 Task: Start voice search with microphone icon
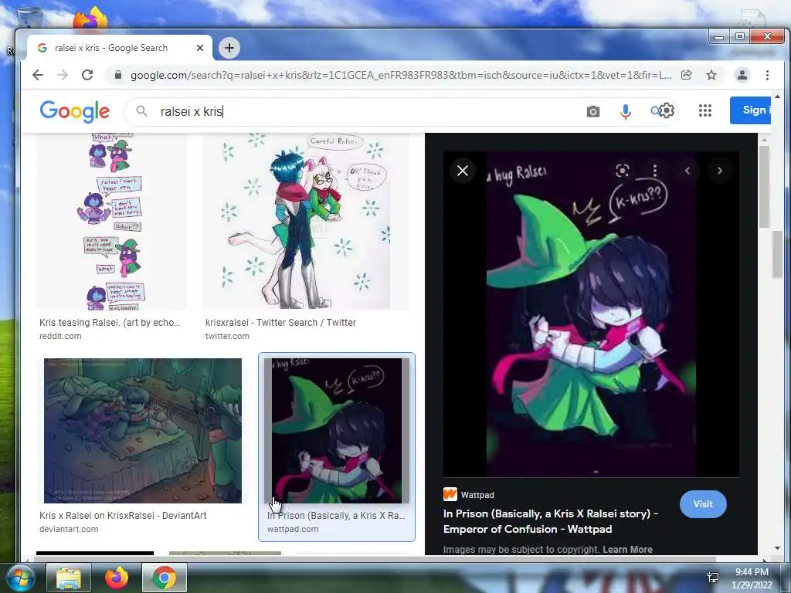point(626,111)
